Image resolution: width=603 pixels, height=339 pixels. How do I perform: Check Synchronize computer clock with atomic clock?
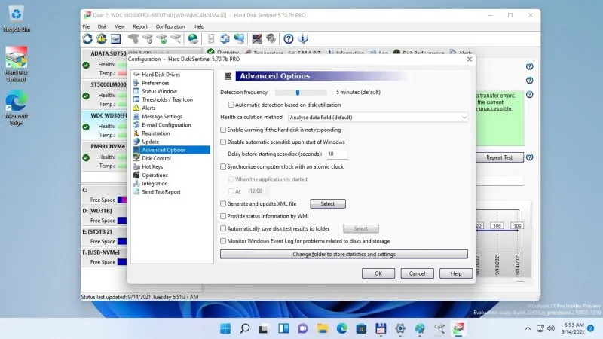click(x=223, y=166)
